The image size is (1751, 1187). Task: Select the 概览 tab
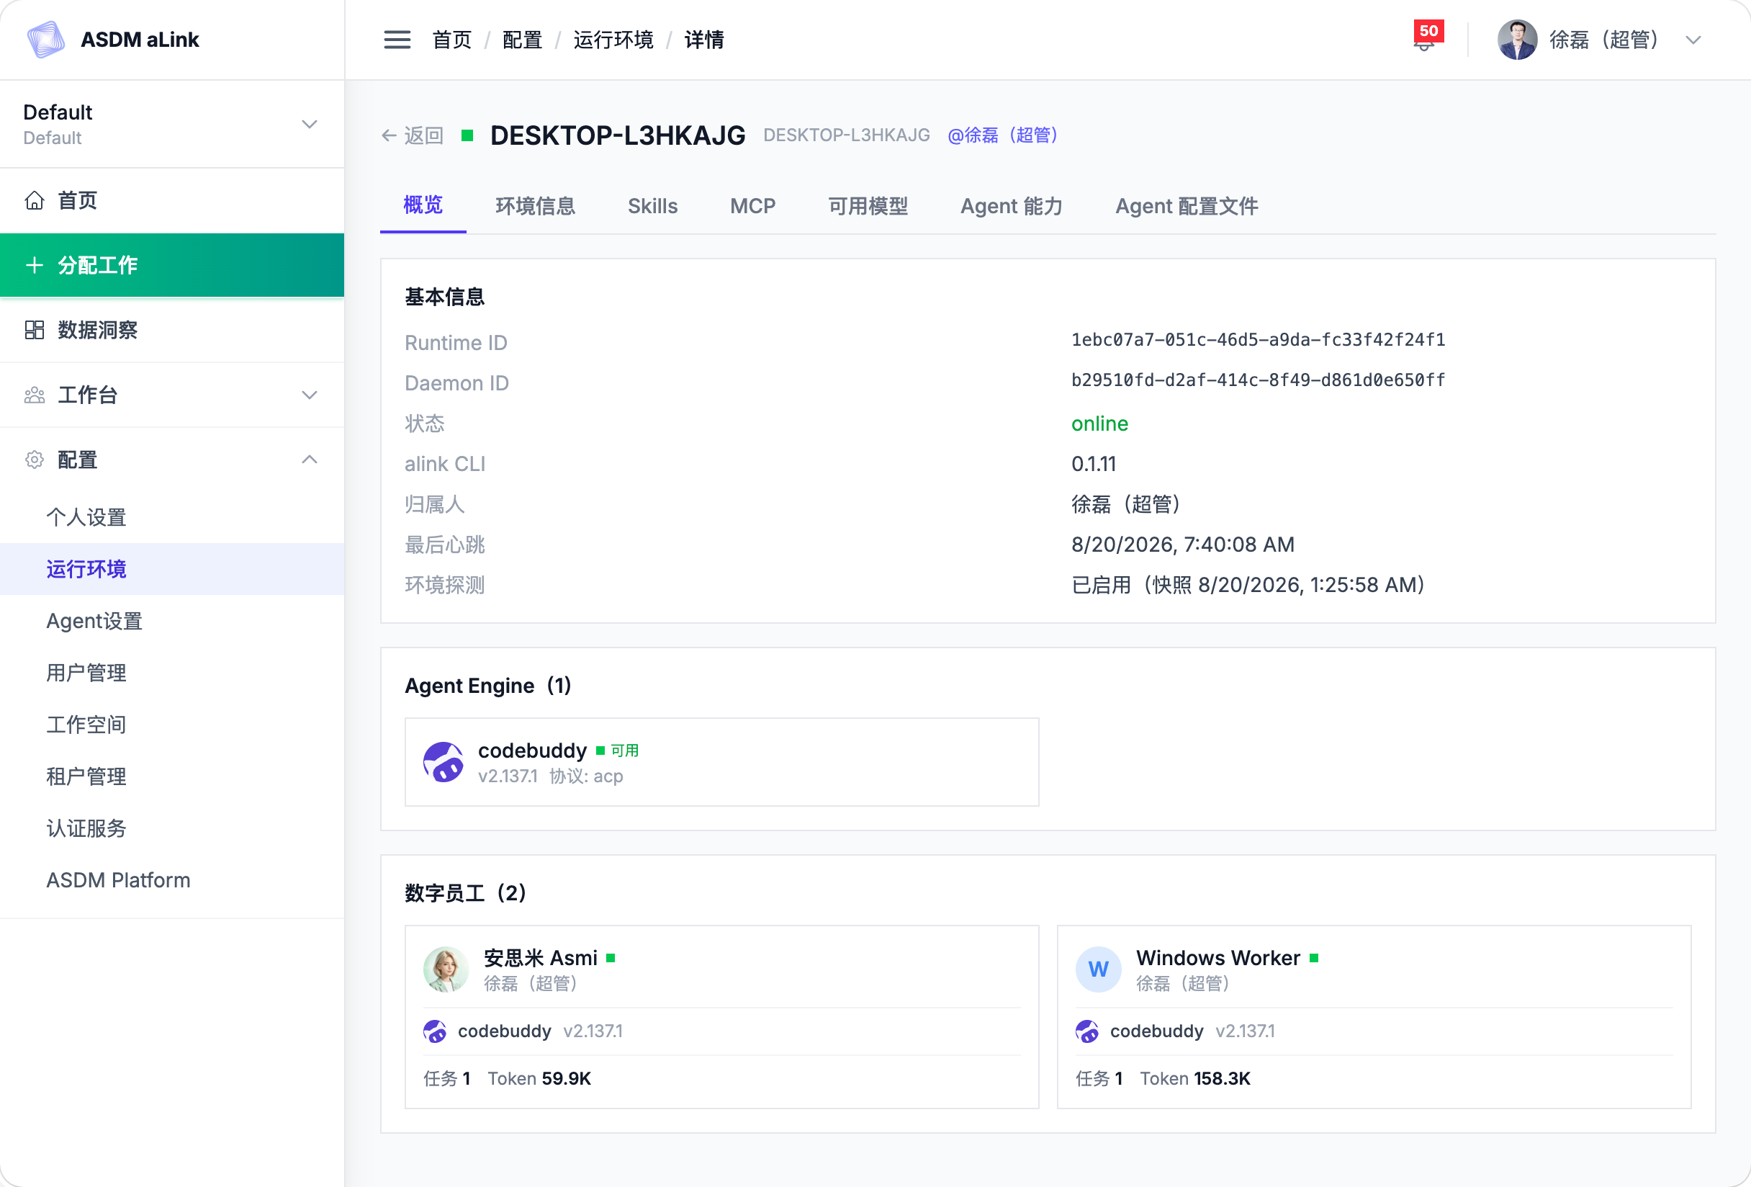pyautogui.click(x=423, y=205)
